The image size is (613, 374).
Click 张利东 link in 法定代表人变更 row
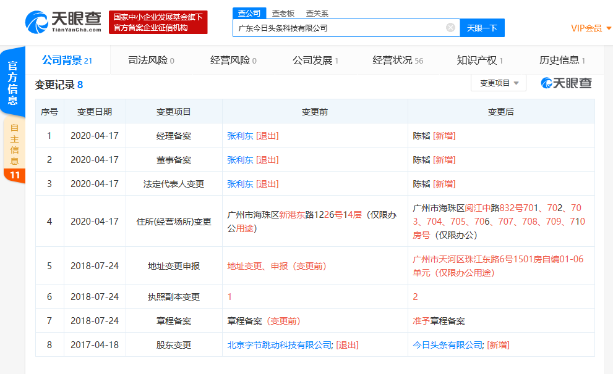[240, 184]
